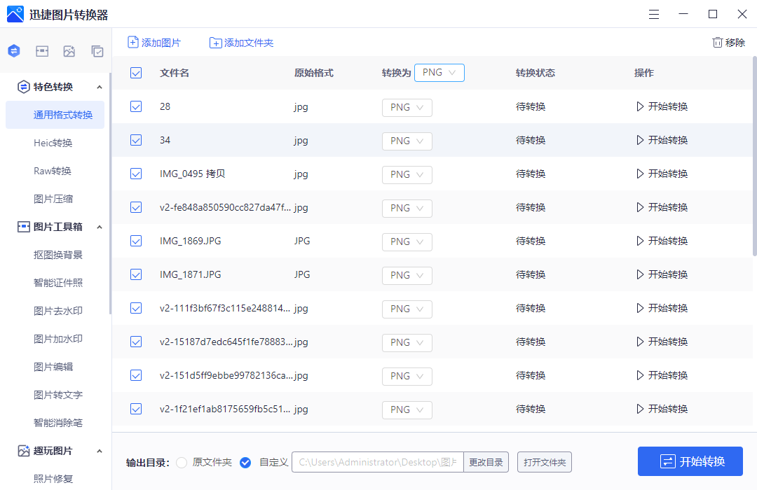Open 抠图换背景 tool

58,255
